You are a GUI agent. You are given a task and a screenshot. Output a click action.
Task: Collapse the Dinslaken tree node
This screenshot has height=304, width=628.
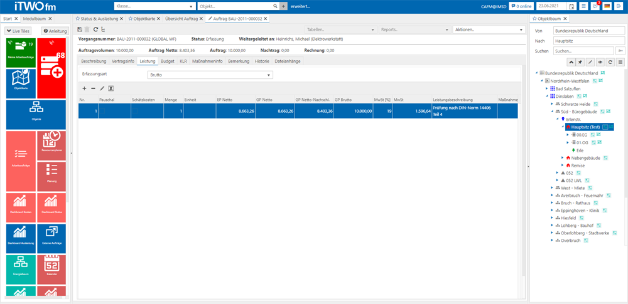[547, 96]
